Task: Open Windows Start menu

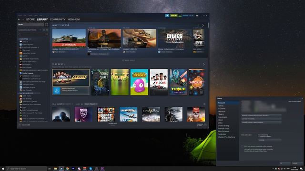Action: [x=3, y=169]
